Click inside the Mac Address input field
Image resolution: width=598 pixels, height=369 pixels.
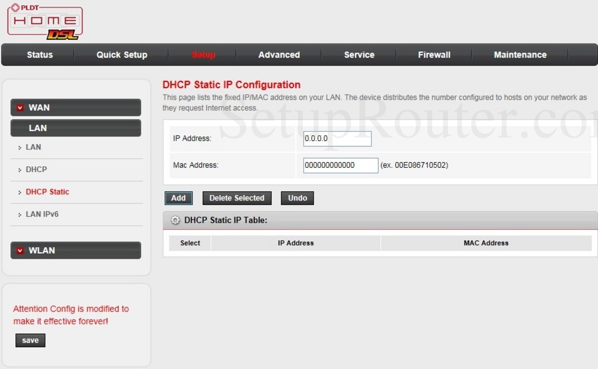click(x=340, y=165)
